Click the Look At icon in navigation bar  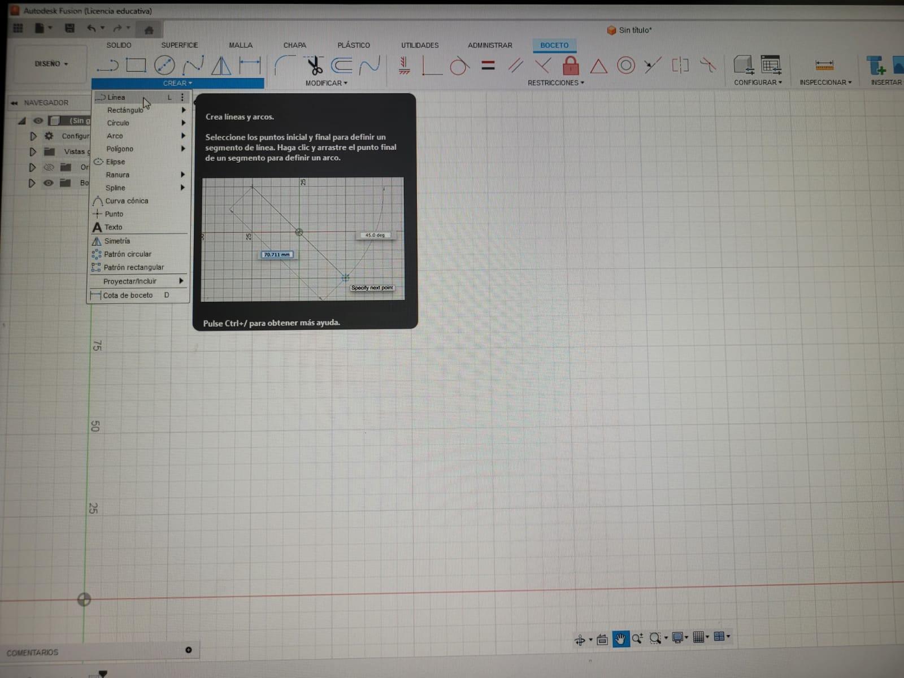[x=602, y=640]
